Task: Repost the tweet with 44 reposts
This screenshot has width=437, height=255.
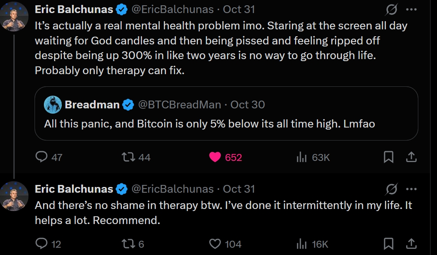Action: [x=128, y=157]
